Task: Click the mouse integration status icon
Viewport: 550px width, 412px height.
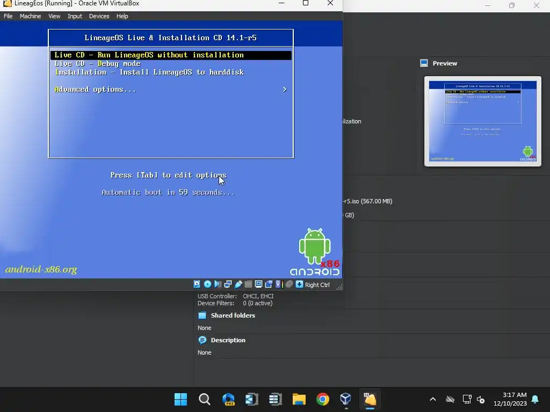Action: pyautogui.click(x=289, y=284)
